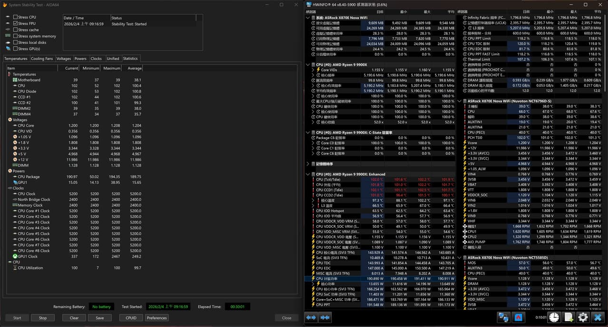Switch to the Temperatures tab
608x327 pixels.
point(16,59)
